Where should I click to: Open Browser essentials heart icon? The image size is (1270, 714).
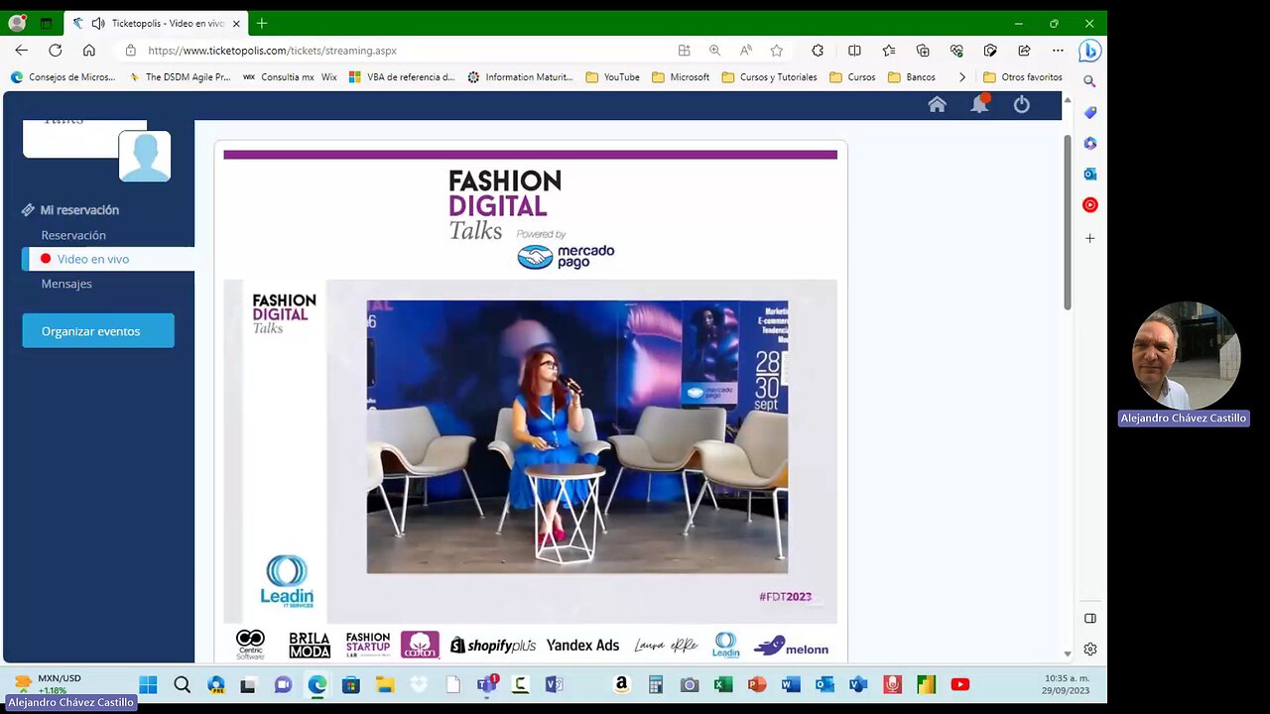point(956,51)
